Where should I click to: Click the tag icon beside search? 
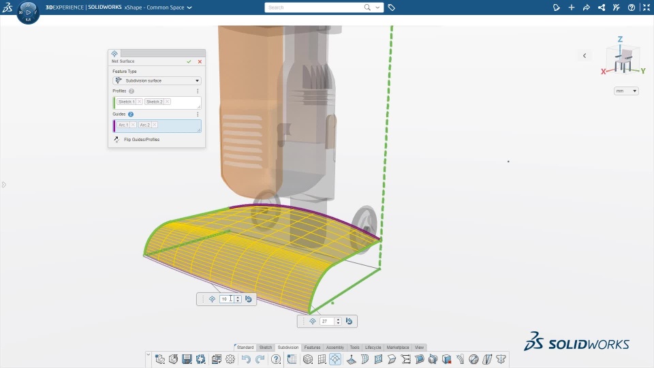(x=391, y=7)
